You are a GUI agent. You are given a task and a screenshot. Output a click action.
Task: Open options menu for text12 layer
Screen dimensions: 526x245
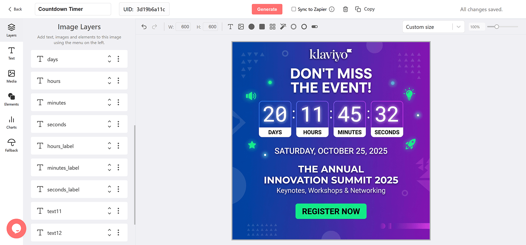[x=118, y=233]
